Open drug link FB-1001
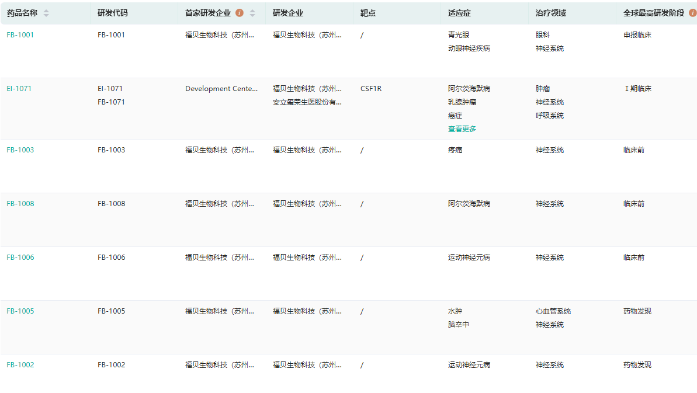The image size is (697, 393). pyautogui.click(x=20, y=35)
